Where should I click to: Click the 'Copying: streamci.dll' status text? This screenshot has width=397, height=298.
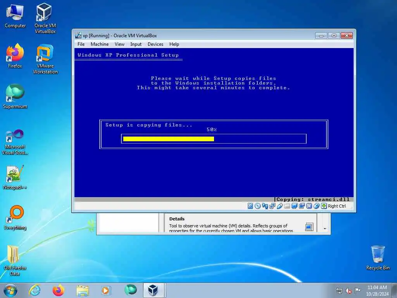coord(313,199)
